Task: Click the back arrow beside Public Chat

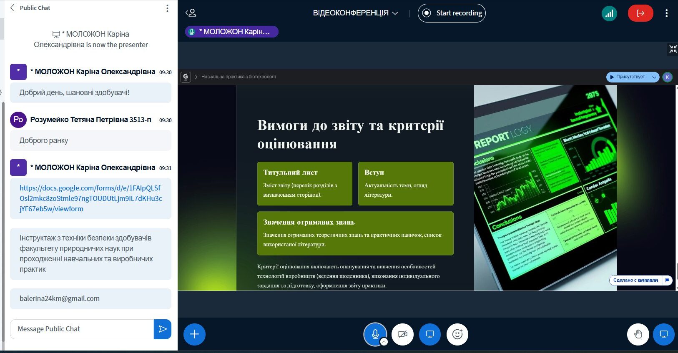Action: pyautogui.click(x=13, y=8)
